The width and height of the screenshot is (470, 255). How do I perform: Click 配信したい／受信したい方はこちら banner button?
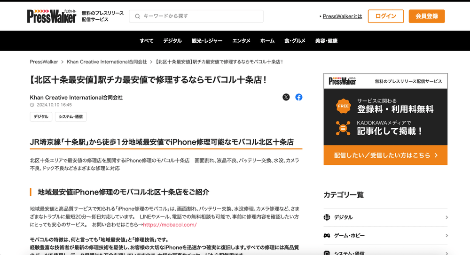pos(385,155)
